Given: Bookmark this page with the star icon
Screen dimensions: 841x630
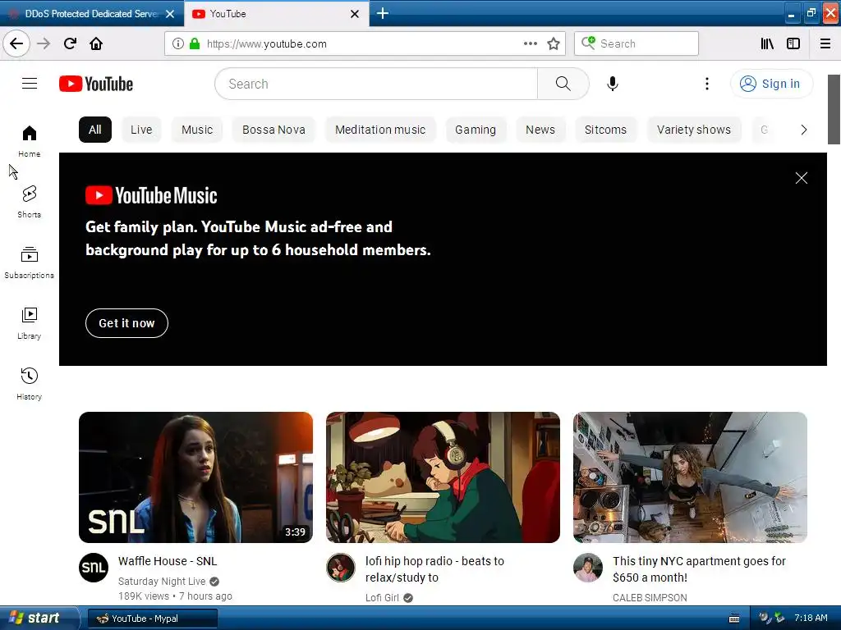Looking at the screenshot, I should (x=554, y=43).
